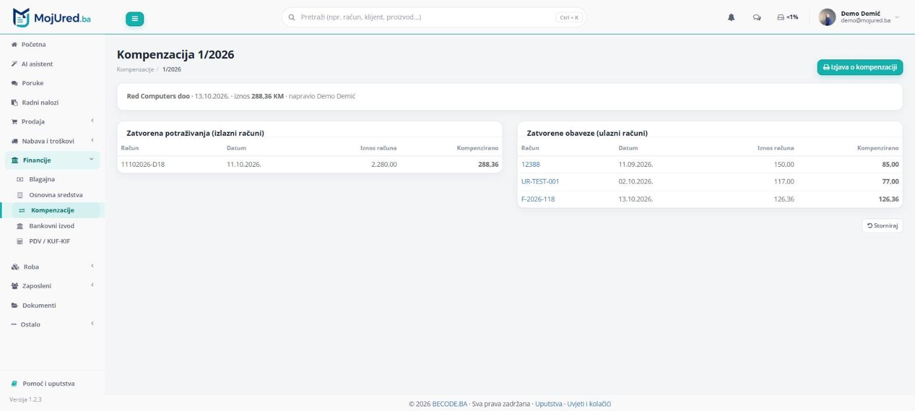Open incoming invoice UR-TEST-001
This screenshot has width=915, height=411.
(540, 181)
